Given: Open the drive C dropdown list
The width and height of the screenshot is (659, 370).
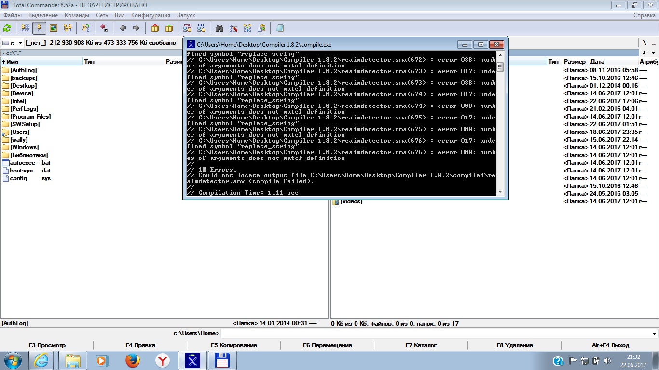Looking at the screenshot, I should (x=13, y=43).
